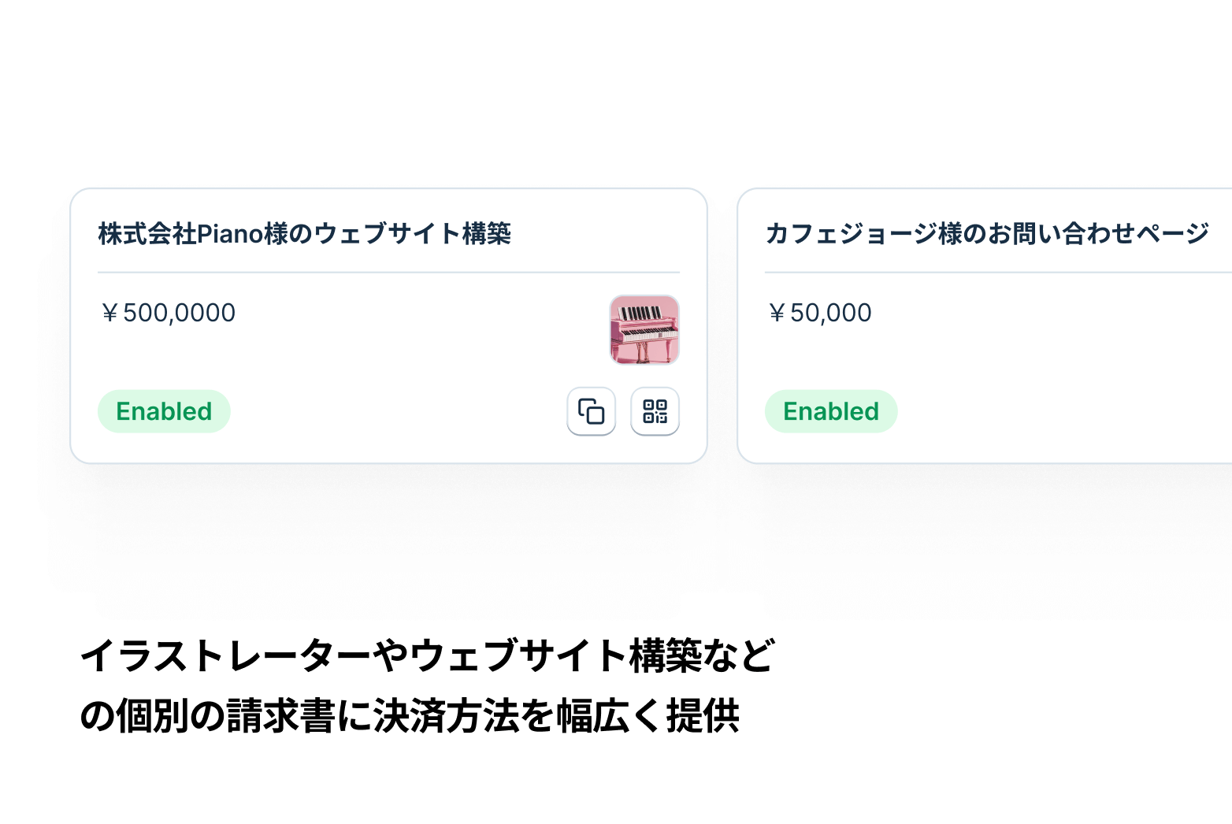Toggle Enabled status on Piano card
This screenshot has width=1232, height=824.
[x=164, y=411]
